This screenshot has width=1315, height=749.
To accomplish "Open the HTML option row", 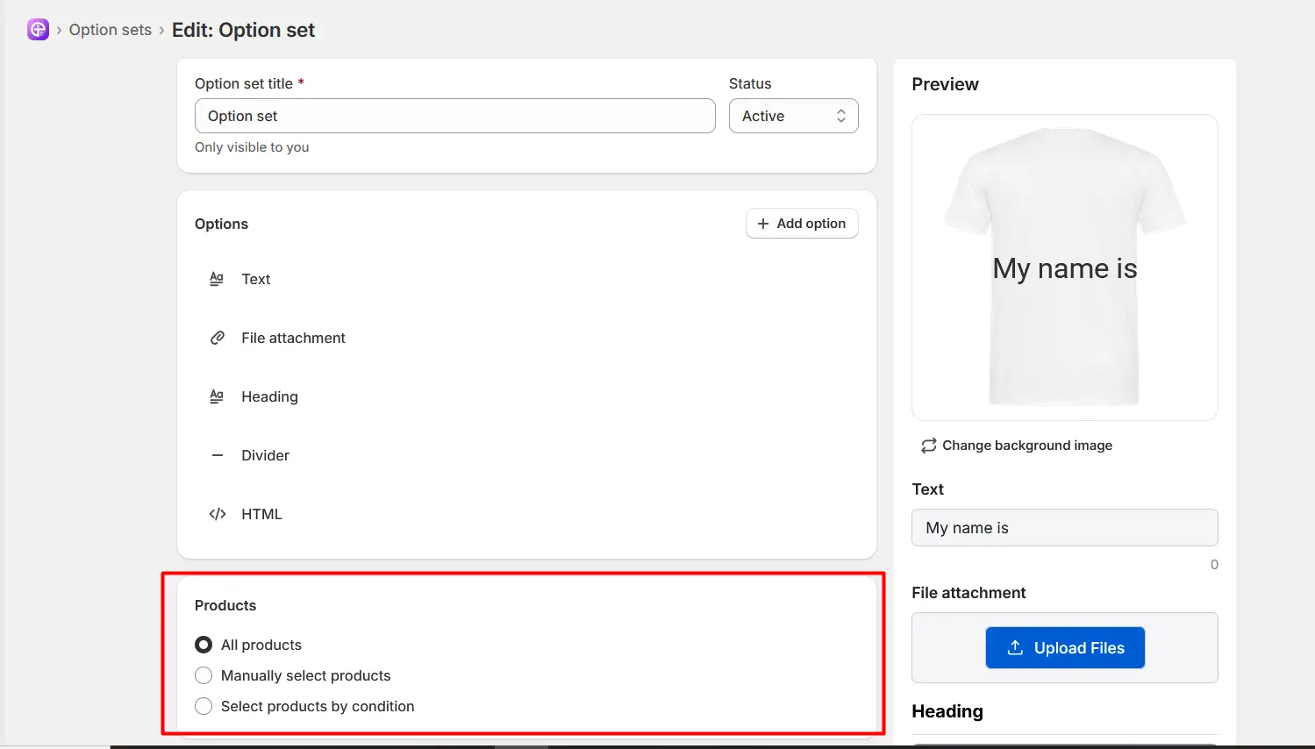I will click(526, 514).
